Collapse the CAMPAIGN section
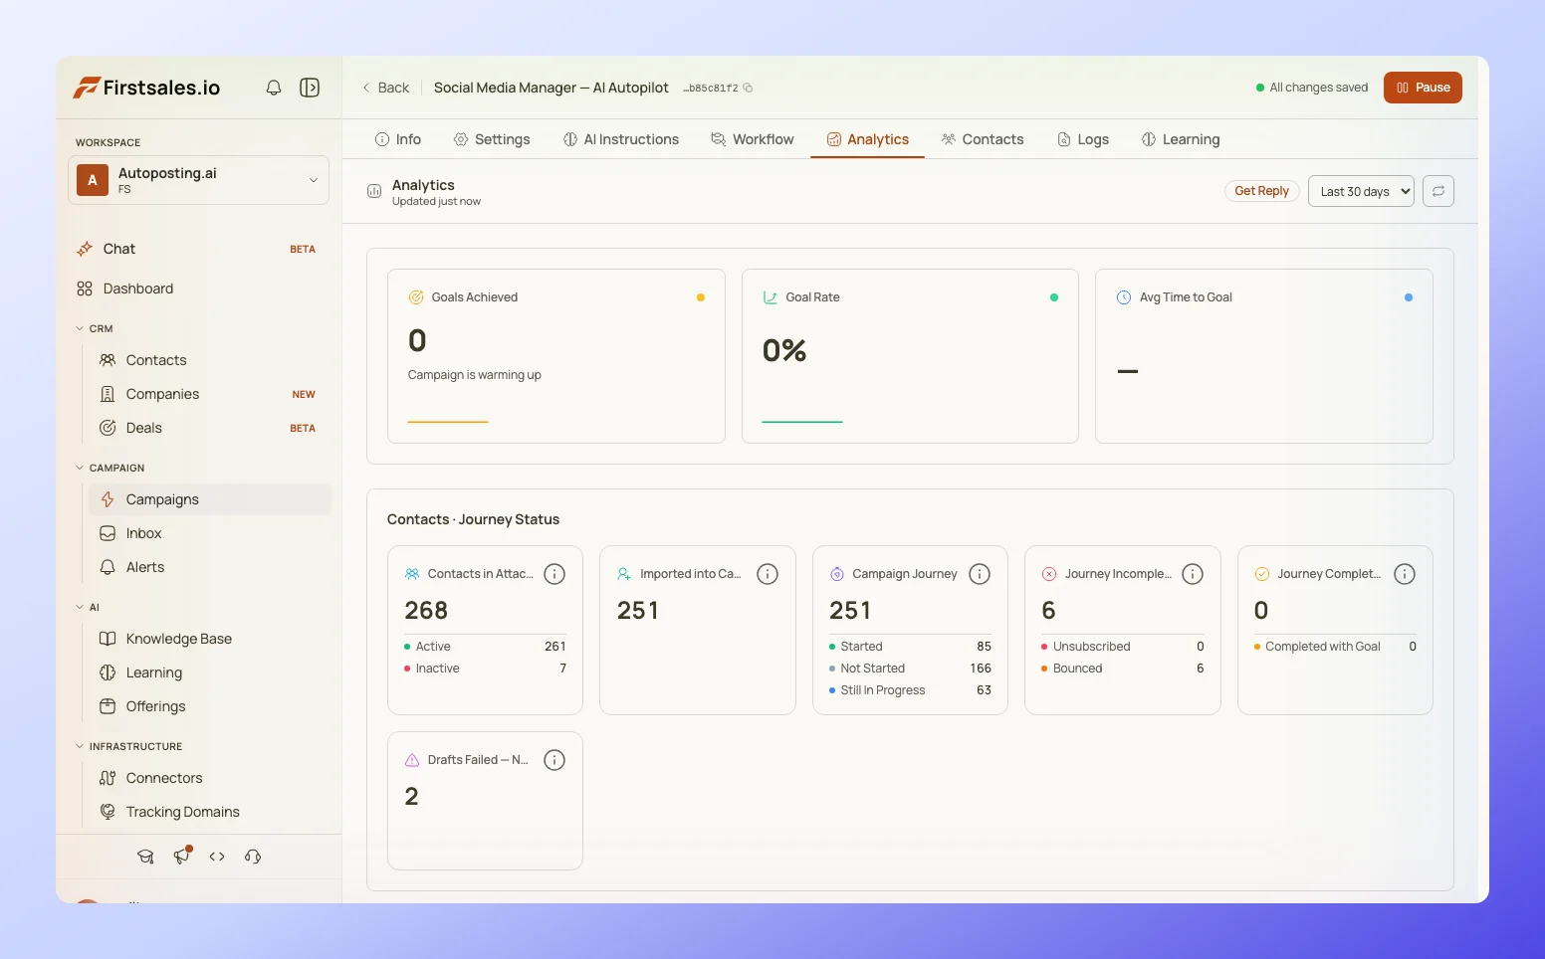 (x=110, y=468)
